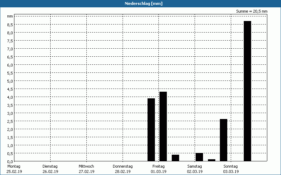The height and width of the screenshot is (175, 281).
Task: Click the 1,5 y-axis value
Action: point(10,138)
